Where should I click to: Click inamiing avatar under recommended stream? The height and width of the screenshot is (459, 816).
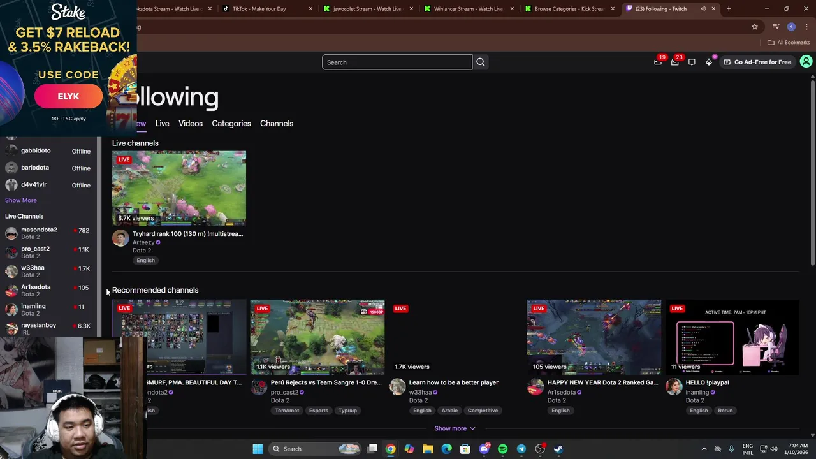pyautogui.click(x=674, y=387)
